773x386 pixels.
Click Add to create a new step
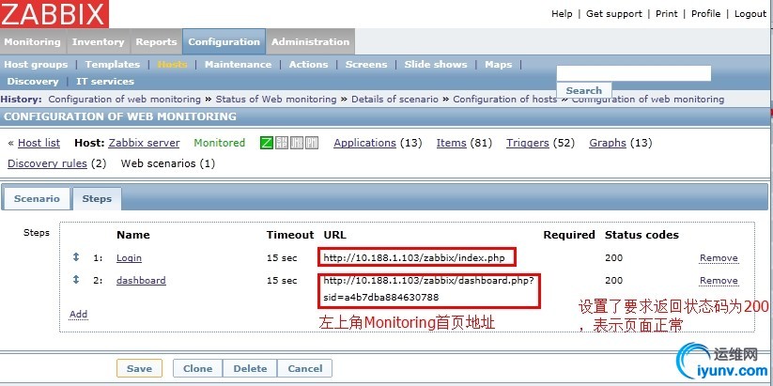coord(78,314)
